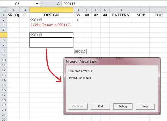
Task: Click the fill handle of cell C5
Action: click(x=73, y=37)
